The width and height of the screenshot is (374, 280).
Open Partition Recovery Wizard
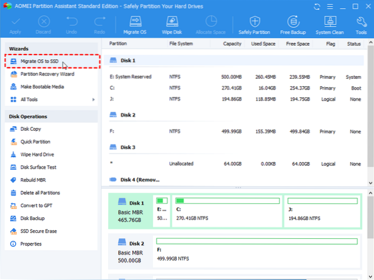[x=47, y=74]
